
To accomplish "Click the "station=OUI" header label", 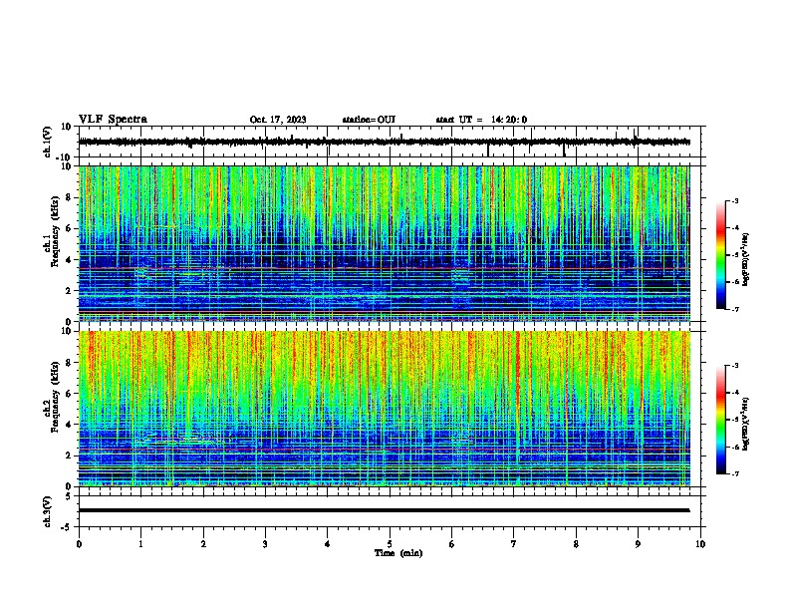I will coord(369,120).
